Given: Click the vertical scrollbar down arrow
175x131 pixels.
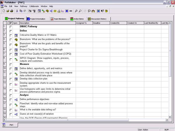Looking at the screenshot, I should click(x=170, y=117).
